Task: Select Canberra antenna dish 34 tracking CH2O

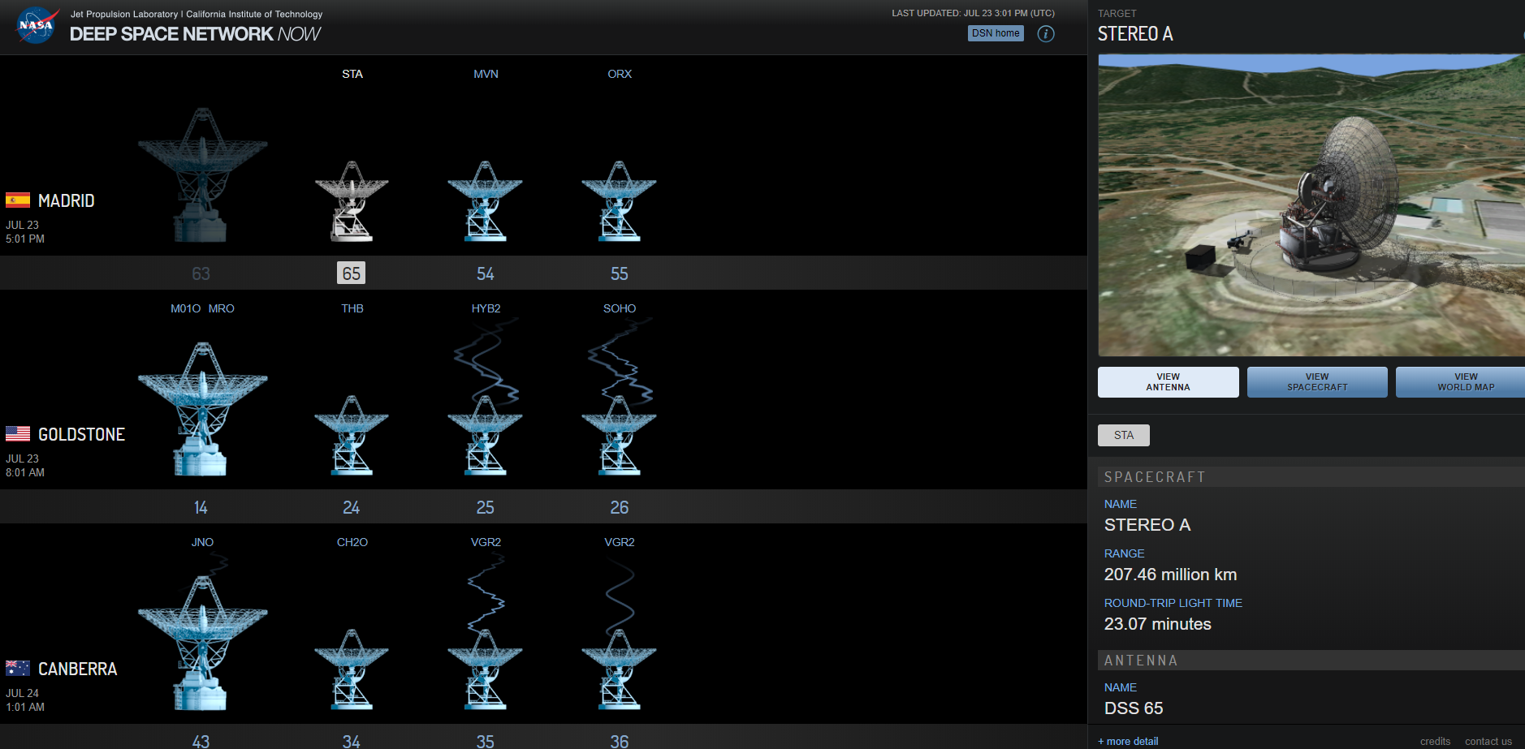Action: (x=352, y=669)
